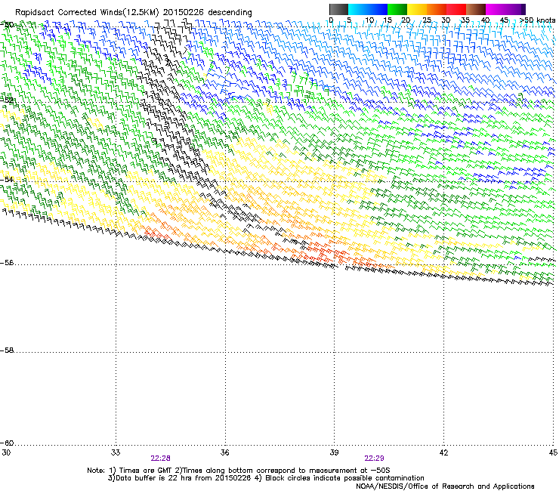Image resolution: width=559 pixels, height=491 pixels.
Task: Click the note line 'Times are GMT'
Action: click(x=146, y=471)
